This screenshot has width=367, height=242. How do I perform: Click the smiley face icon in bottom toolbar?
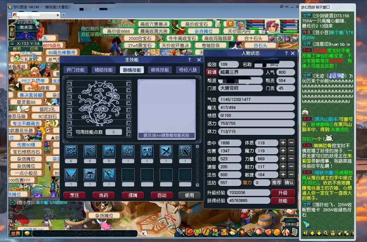pos(277,232)
